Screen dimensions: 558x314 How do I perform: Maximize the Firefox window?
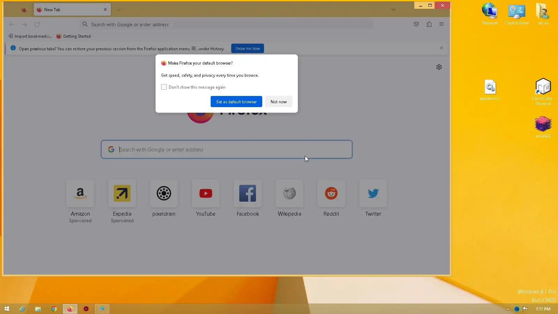coord(430,5)
